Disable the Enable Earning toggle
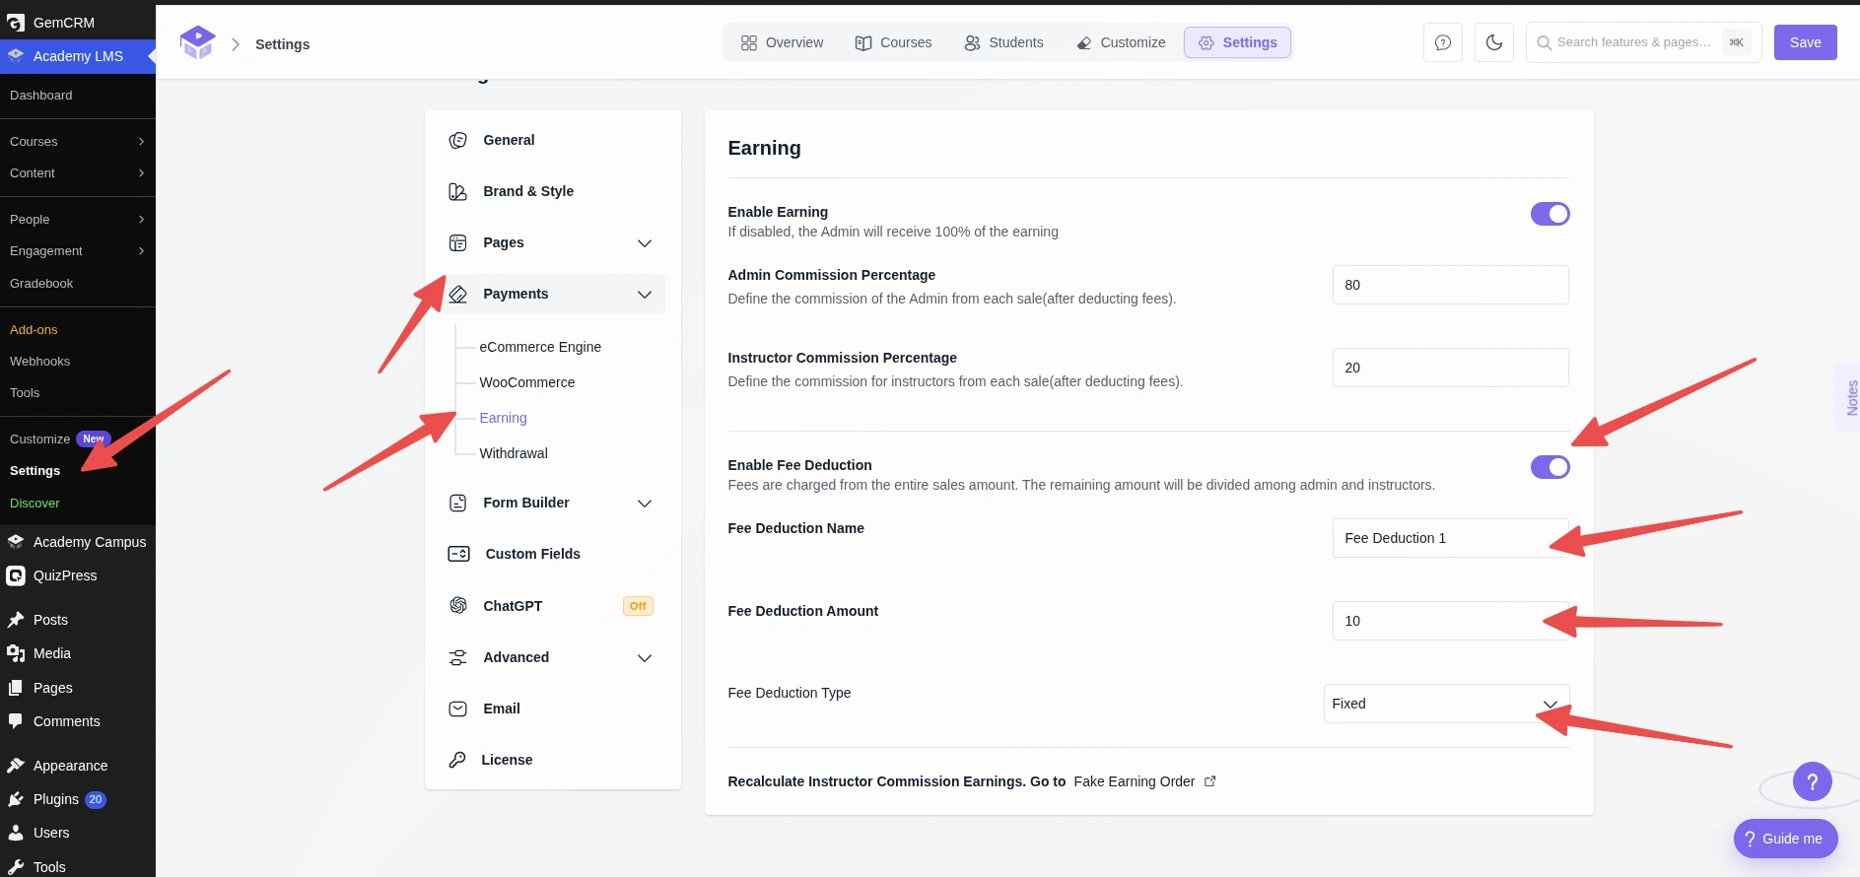 point(1550,214)
